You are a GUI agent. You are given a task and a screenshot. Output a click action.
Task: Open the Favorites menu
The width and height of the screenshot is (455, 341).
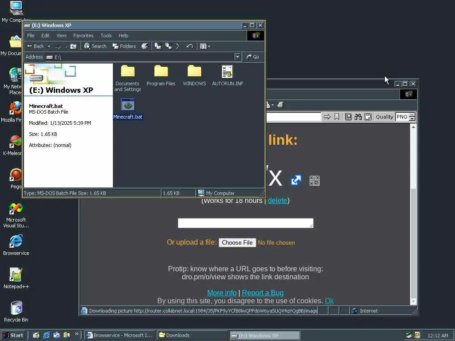click(x=83, y=36)
